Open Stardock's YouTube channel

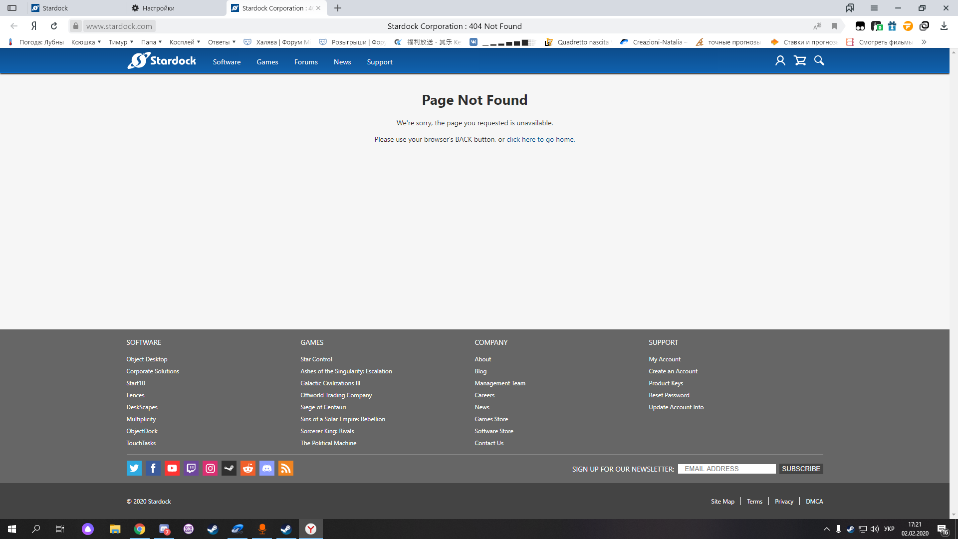(x=172, y=468)
